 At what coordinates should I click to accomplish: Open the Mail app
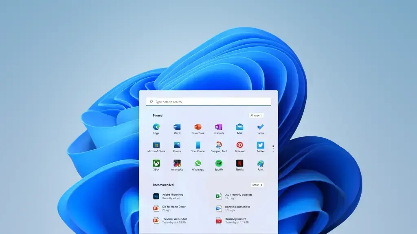tap(239, 129)
